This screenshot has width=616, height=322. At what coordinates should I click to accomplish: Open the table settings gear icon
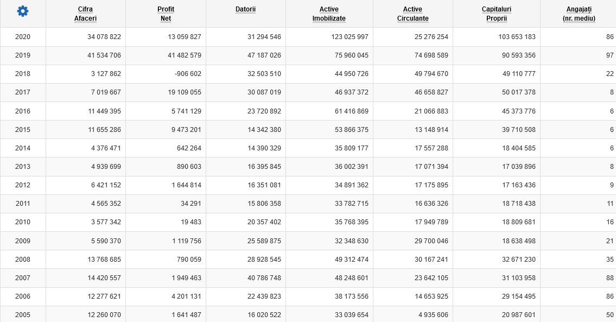coord(23,11)
